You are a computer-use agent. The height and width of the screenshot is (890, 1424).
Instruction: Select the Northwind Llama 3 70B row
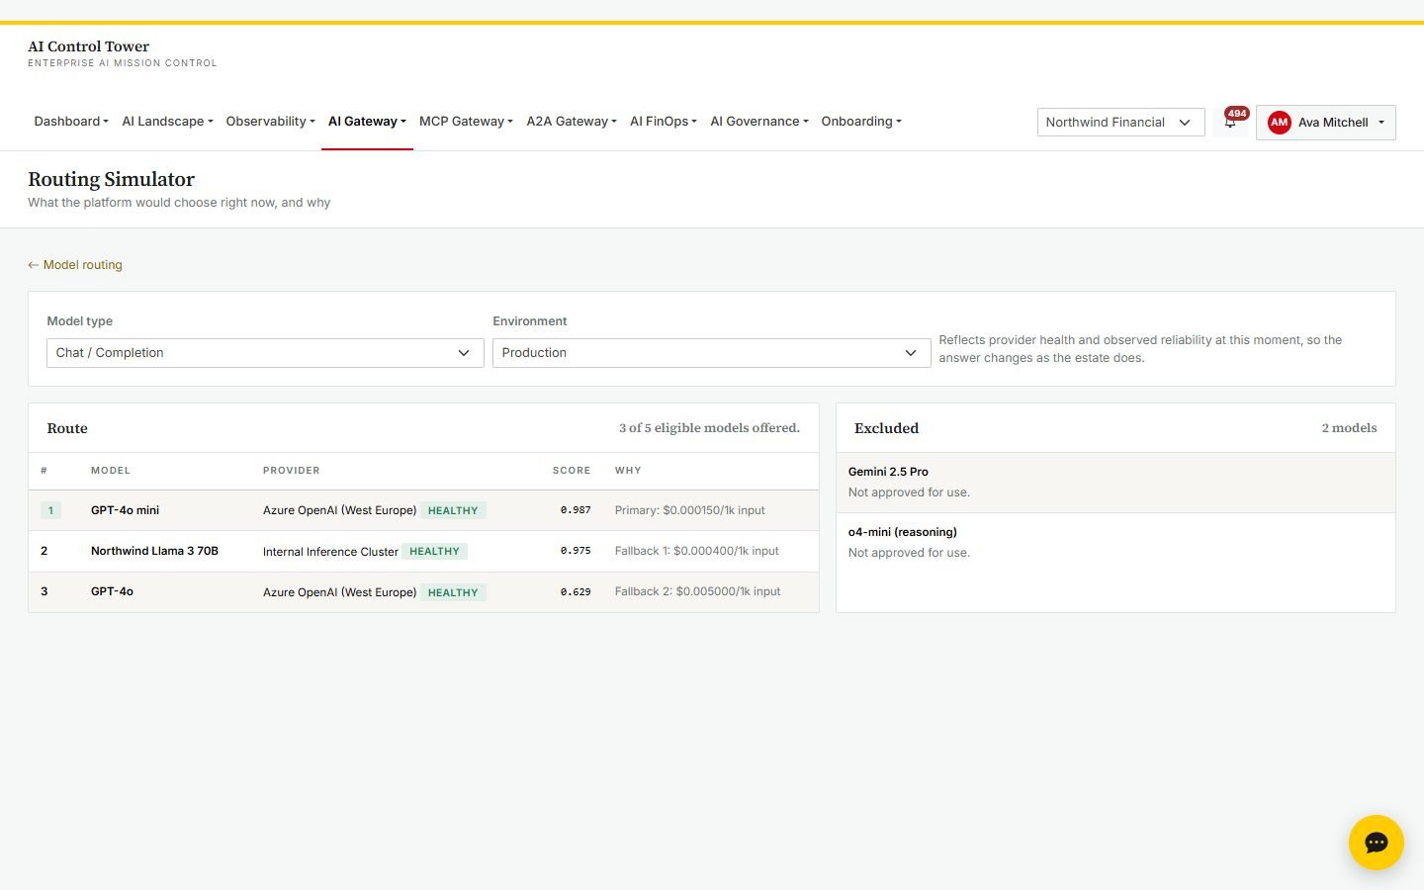pos(423,551)
